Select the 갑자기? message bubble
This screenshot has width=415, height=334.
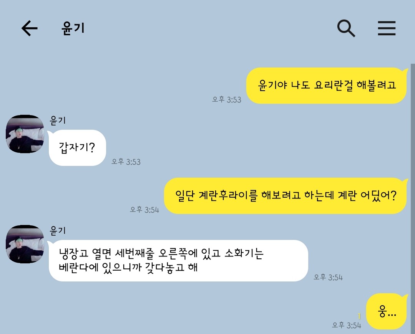click(x=77, y=148)
